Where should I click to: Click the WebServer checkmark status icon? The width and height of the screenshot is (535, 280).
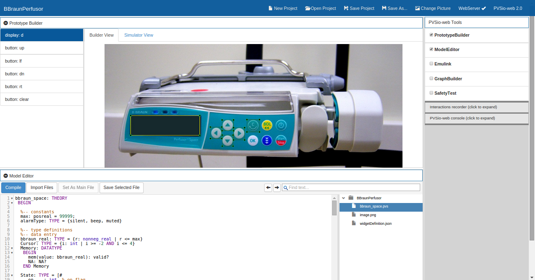point(484,8)
